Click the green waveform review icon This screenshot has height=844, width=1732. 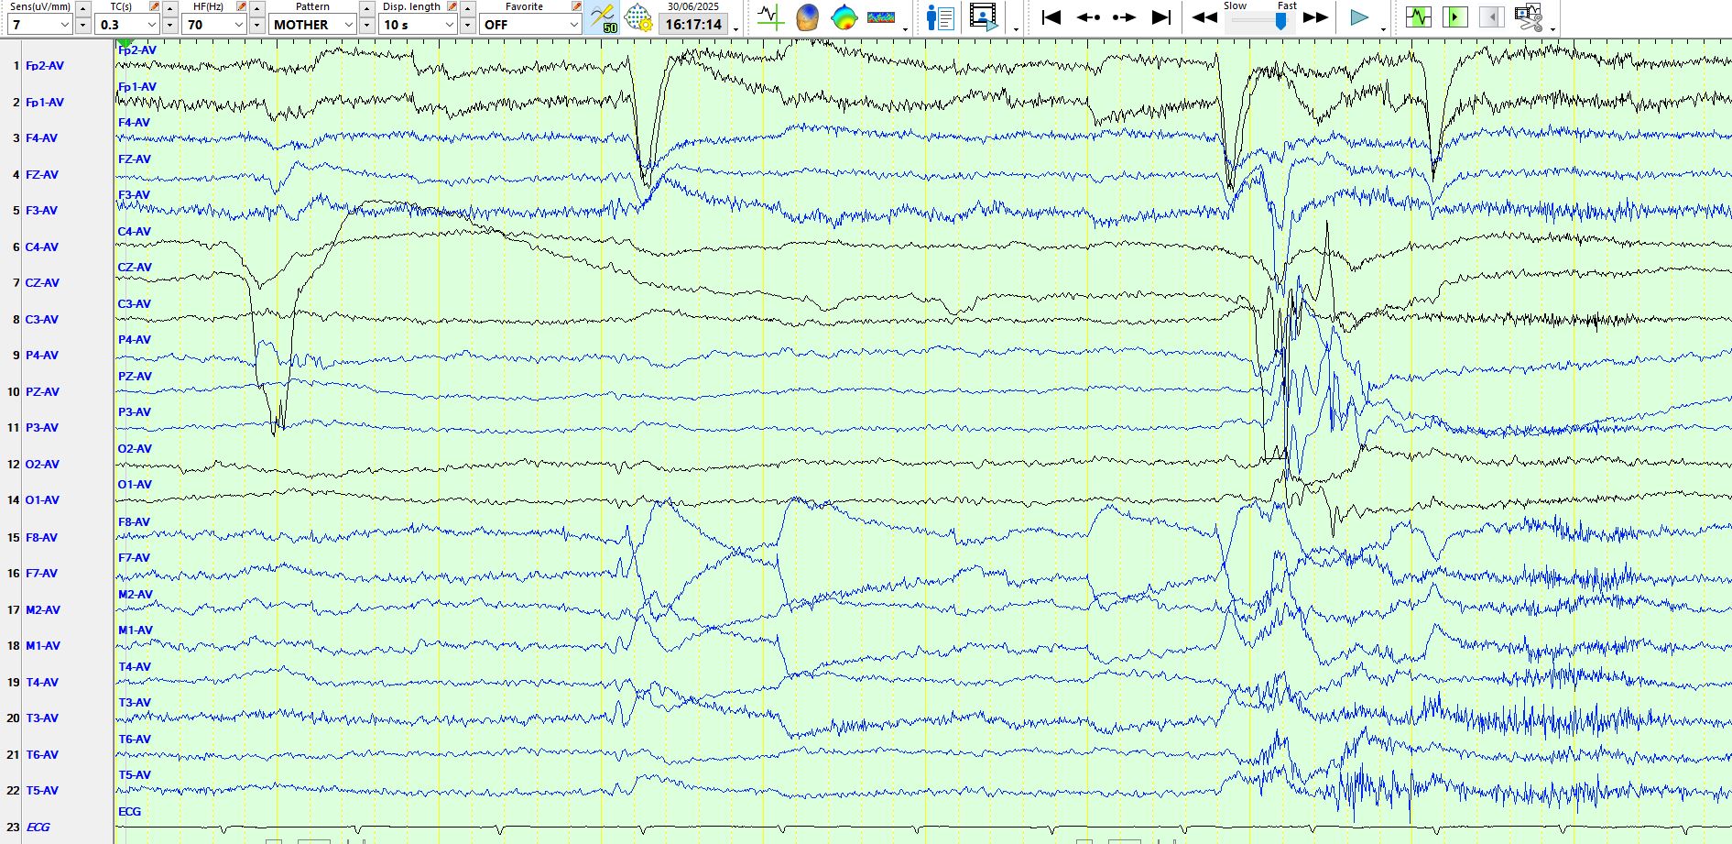pyautogui.click(x=1419, y=17)
